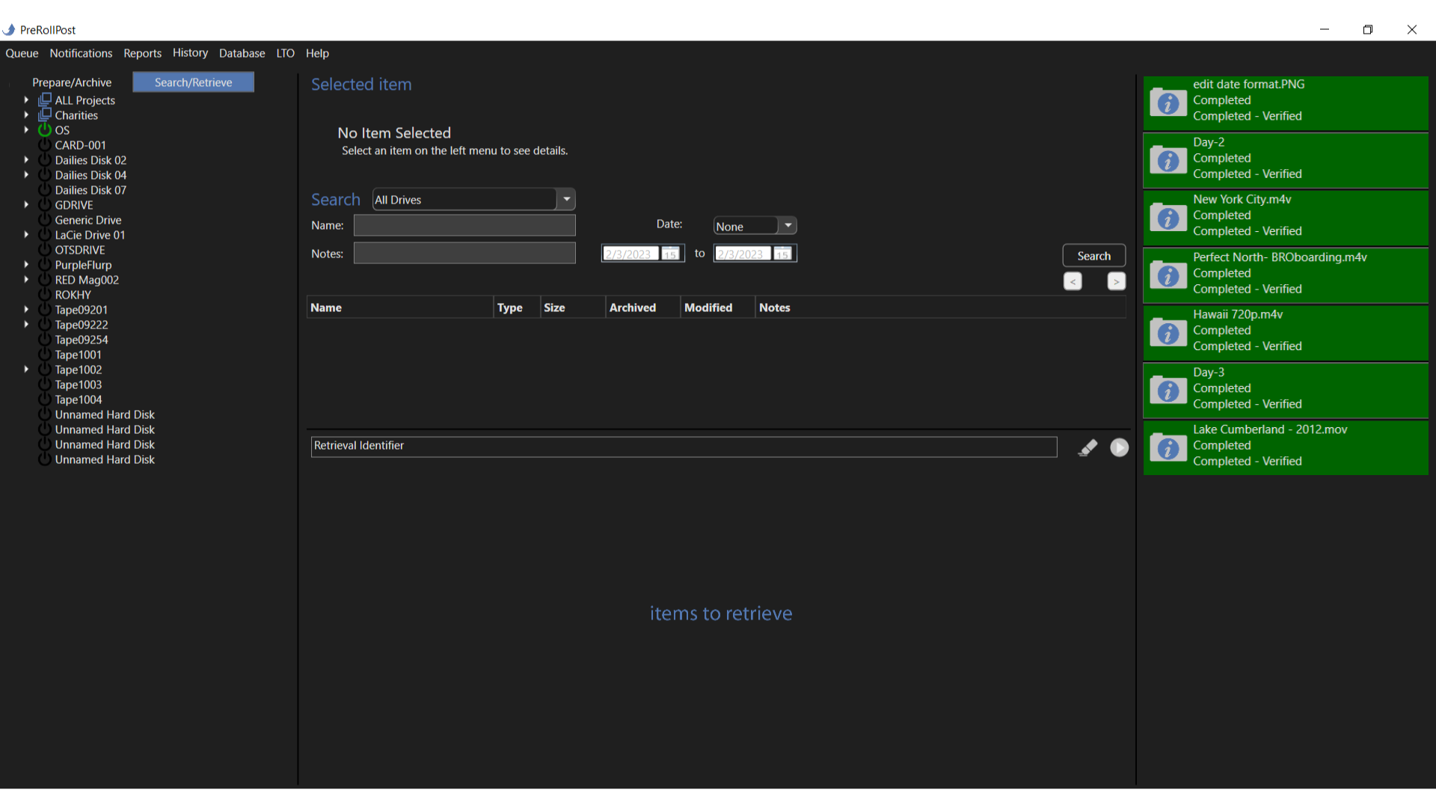Open the end date calendar picker
Image resolution: width=1436 pixels, height=808 pixels.
782,254
